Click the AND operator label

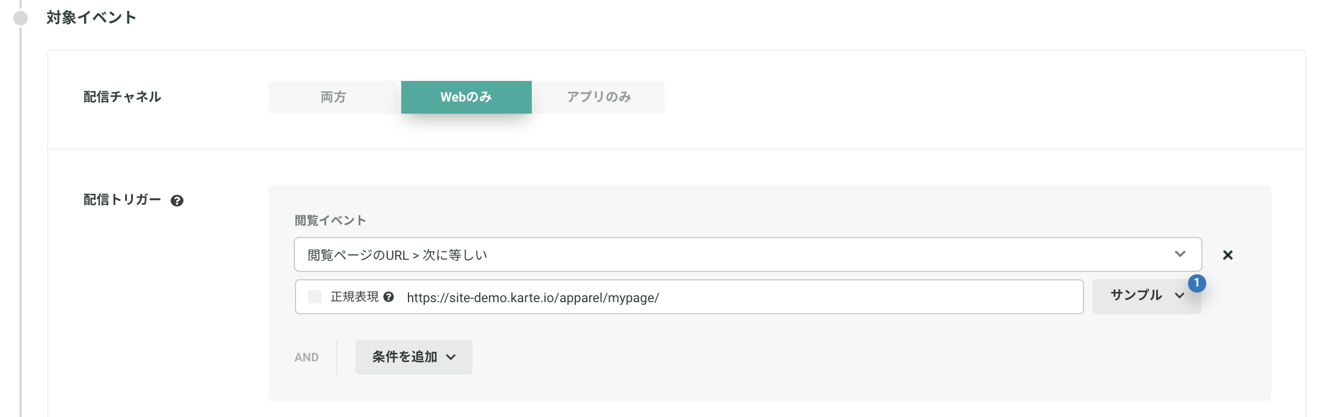[306, 357]
